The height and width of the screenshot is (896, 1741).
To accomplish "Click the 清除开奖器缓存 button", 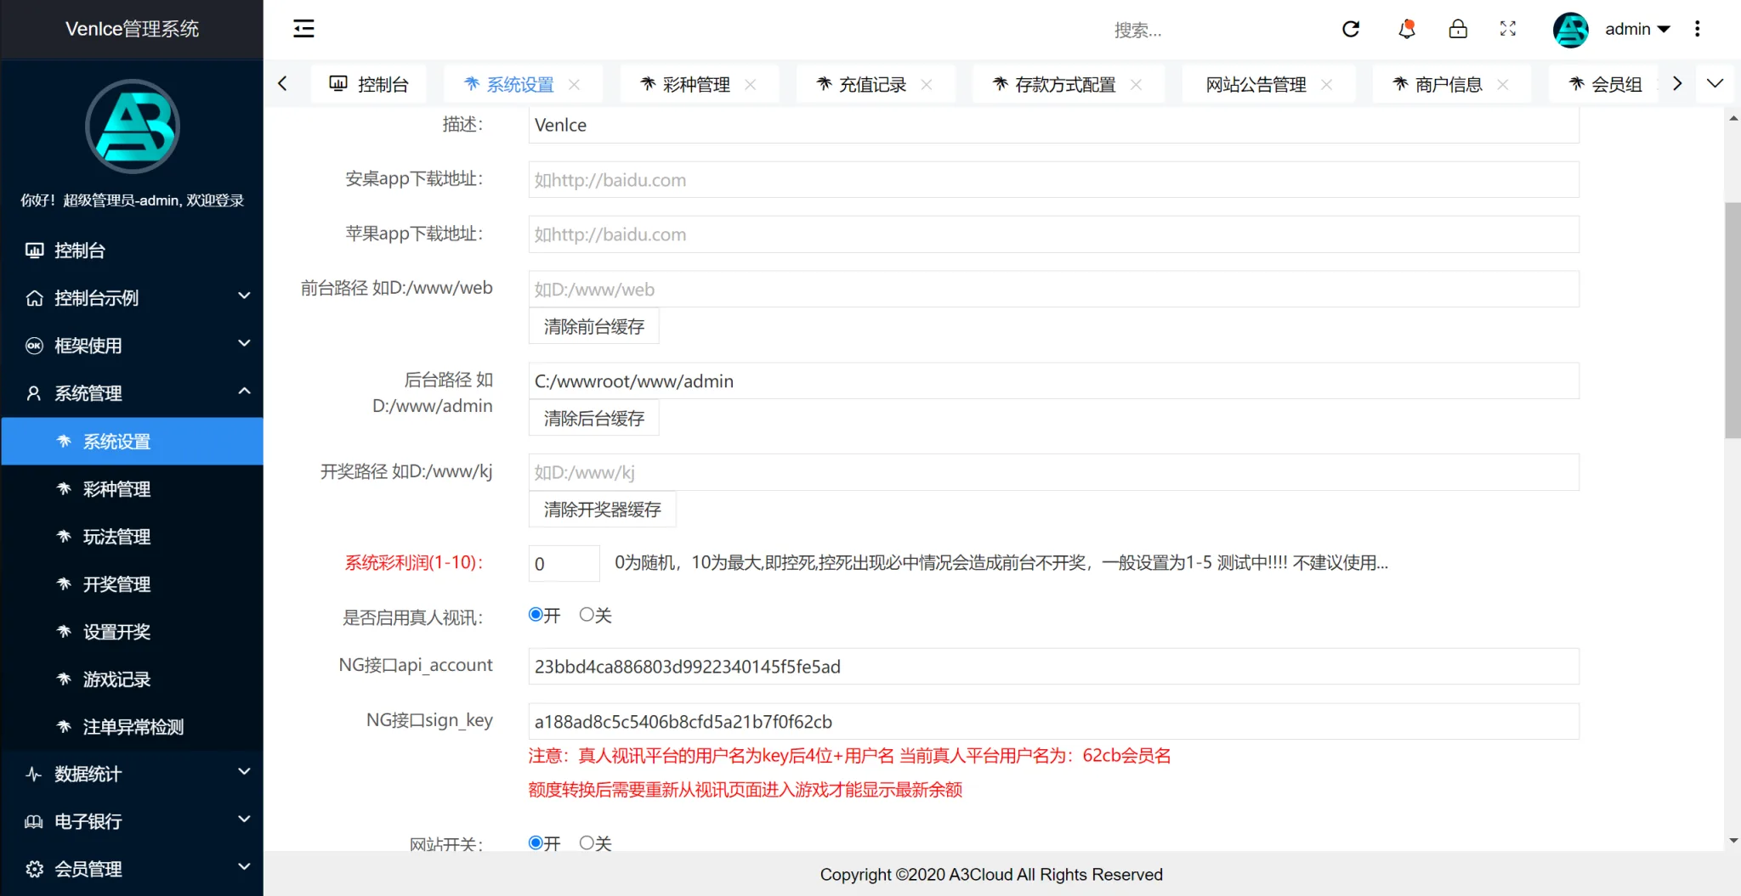I will coord(602,510).
